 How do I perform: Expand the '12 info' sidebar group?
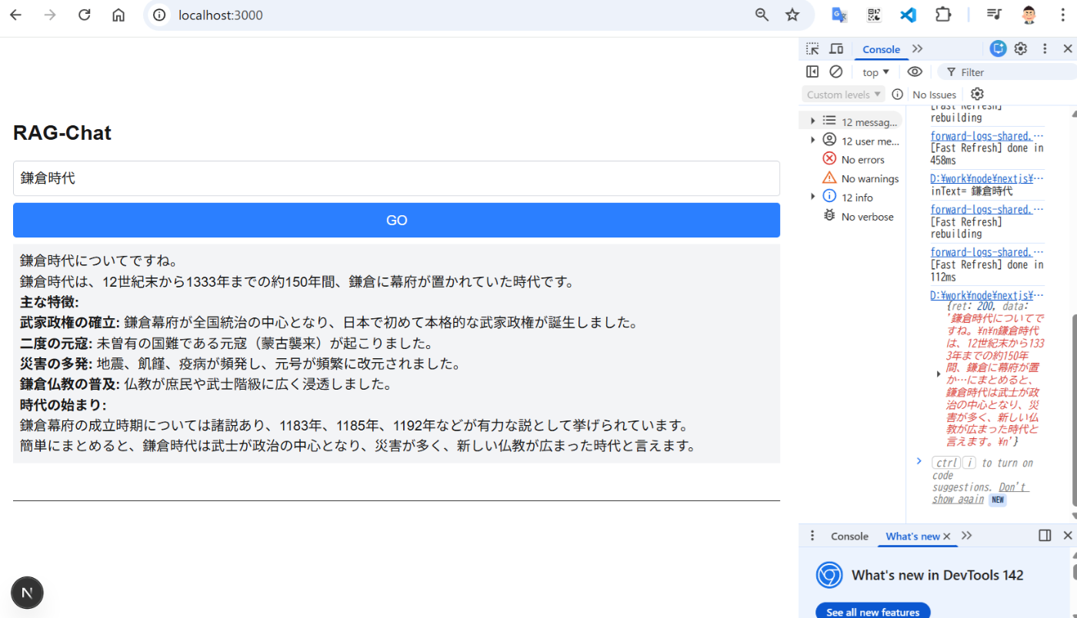pos(812,197)
